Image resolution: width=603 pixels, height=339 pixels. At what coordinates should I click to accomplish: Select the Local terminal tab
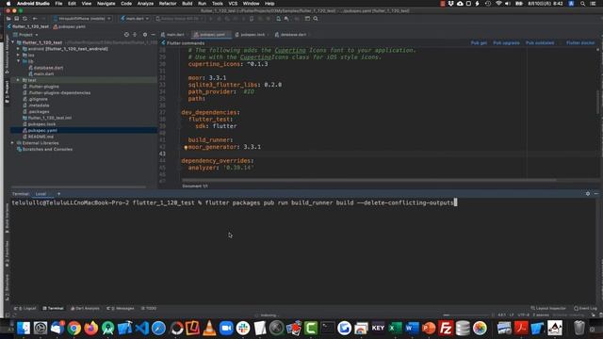pos(41,194)
